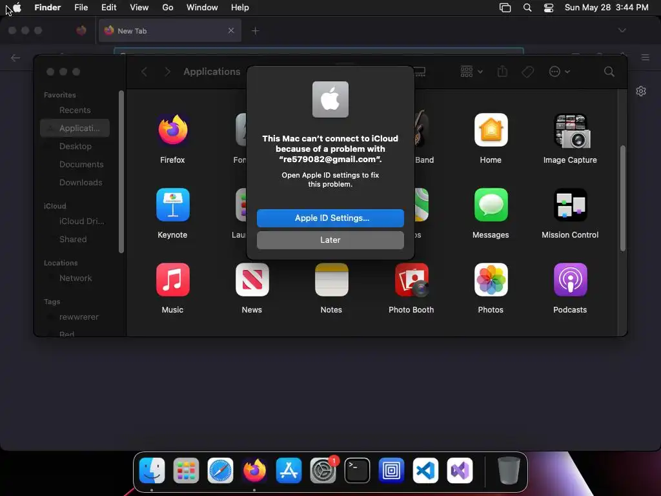Click the Finder search magnifier icon
Screen dimensions: 661x496
click(x=609, y=72)
